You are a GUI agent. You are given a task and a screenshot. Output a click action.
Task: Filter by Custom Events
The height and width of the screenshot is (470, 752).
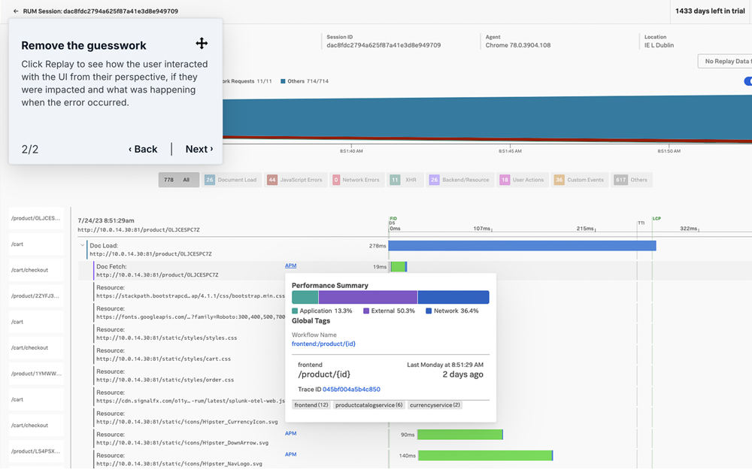(x=579, y=180)
